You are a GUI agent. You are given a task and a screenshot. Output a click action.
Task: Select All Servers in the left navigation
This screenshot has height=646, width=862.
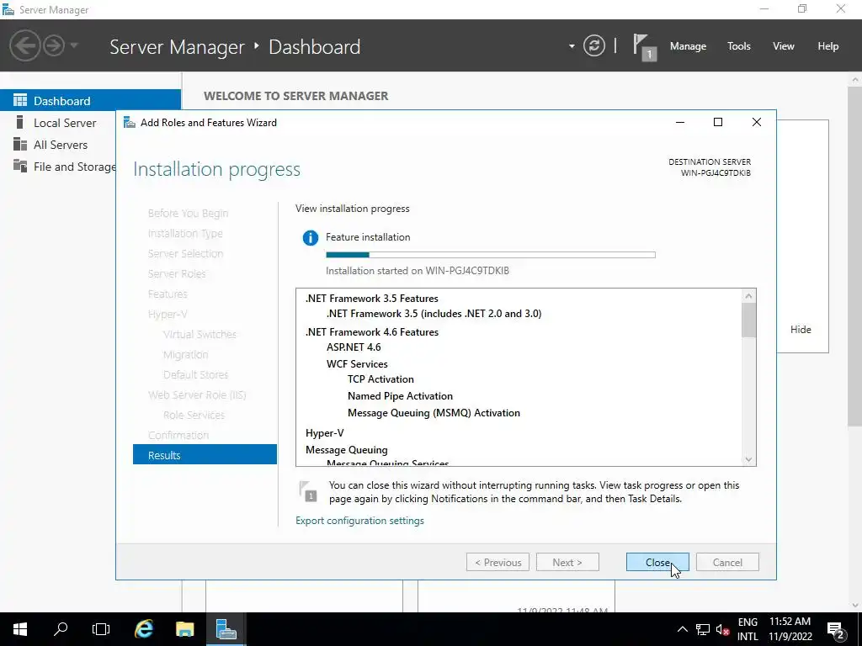pyautogui.click(x=61, y=145)
